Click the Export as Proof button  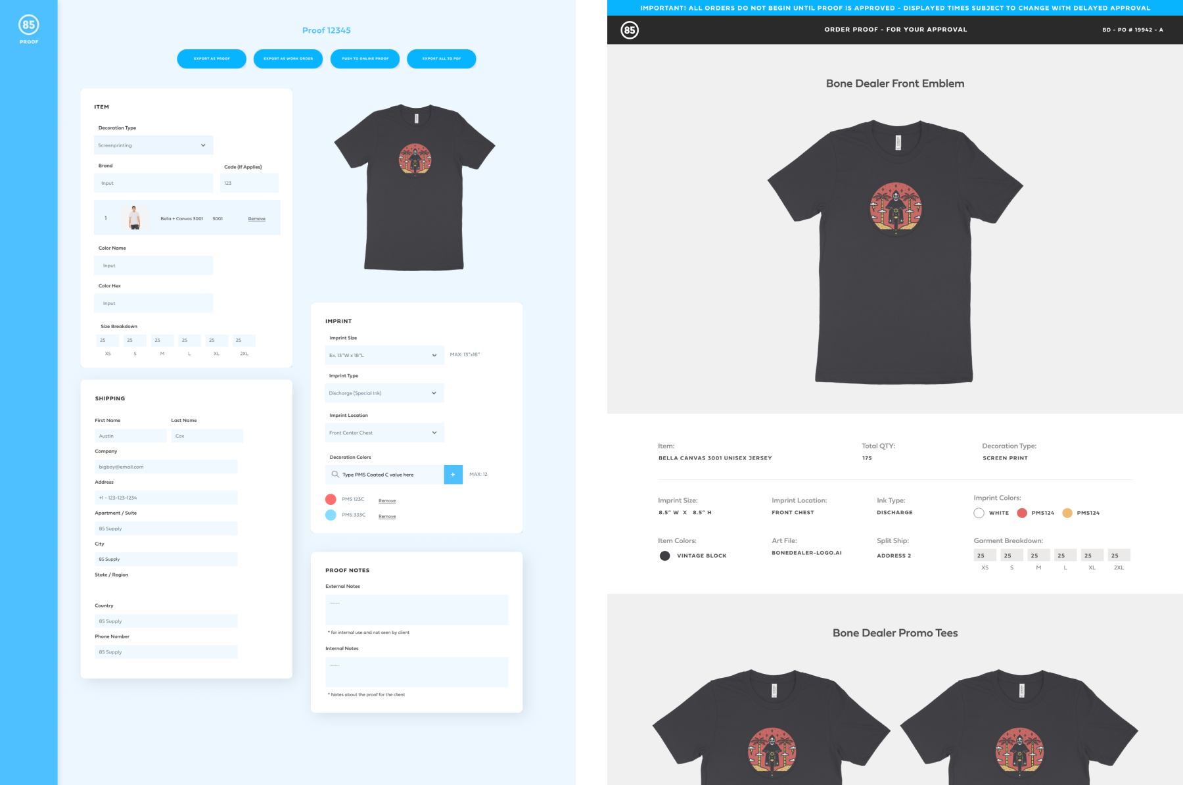(x=212, y=59)
